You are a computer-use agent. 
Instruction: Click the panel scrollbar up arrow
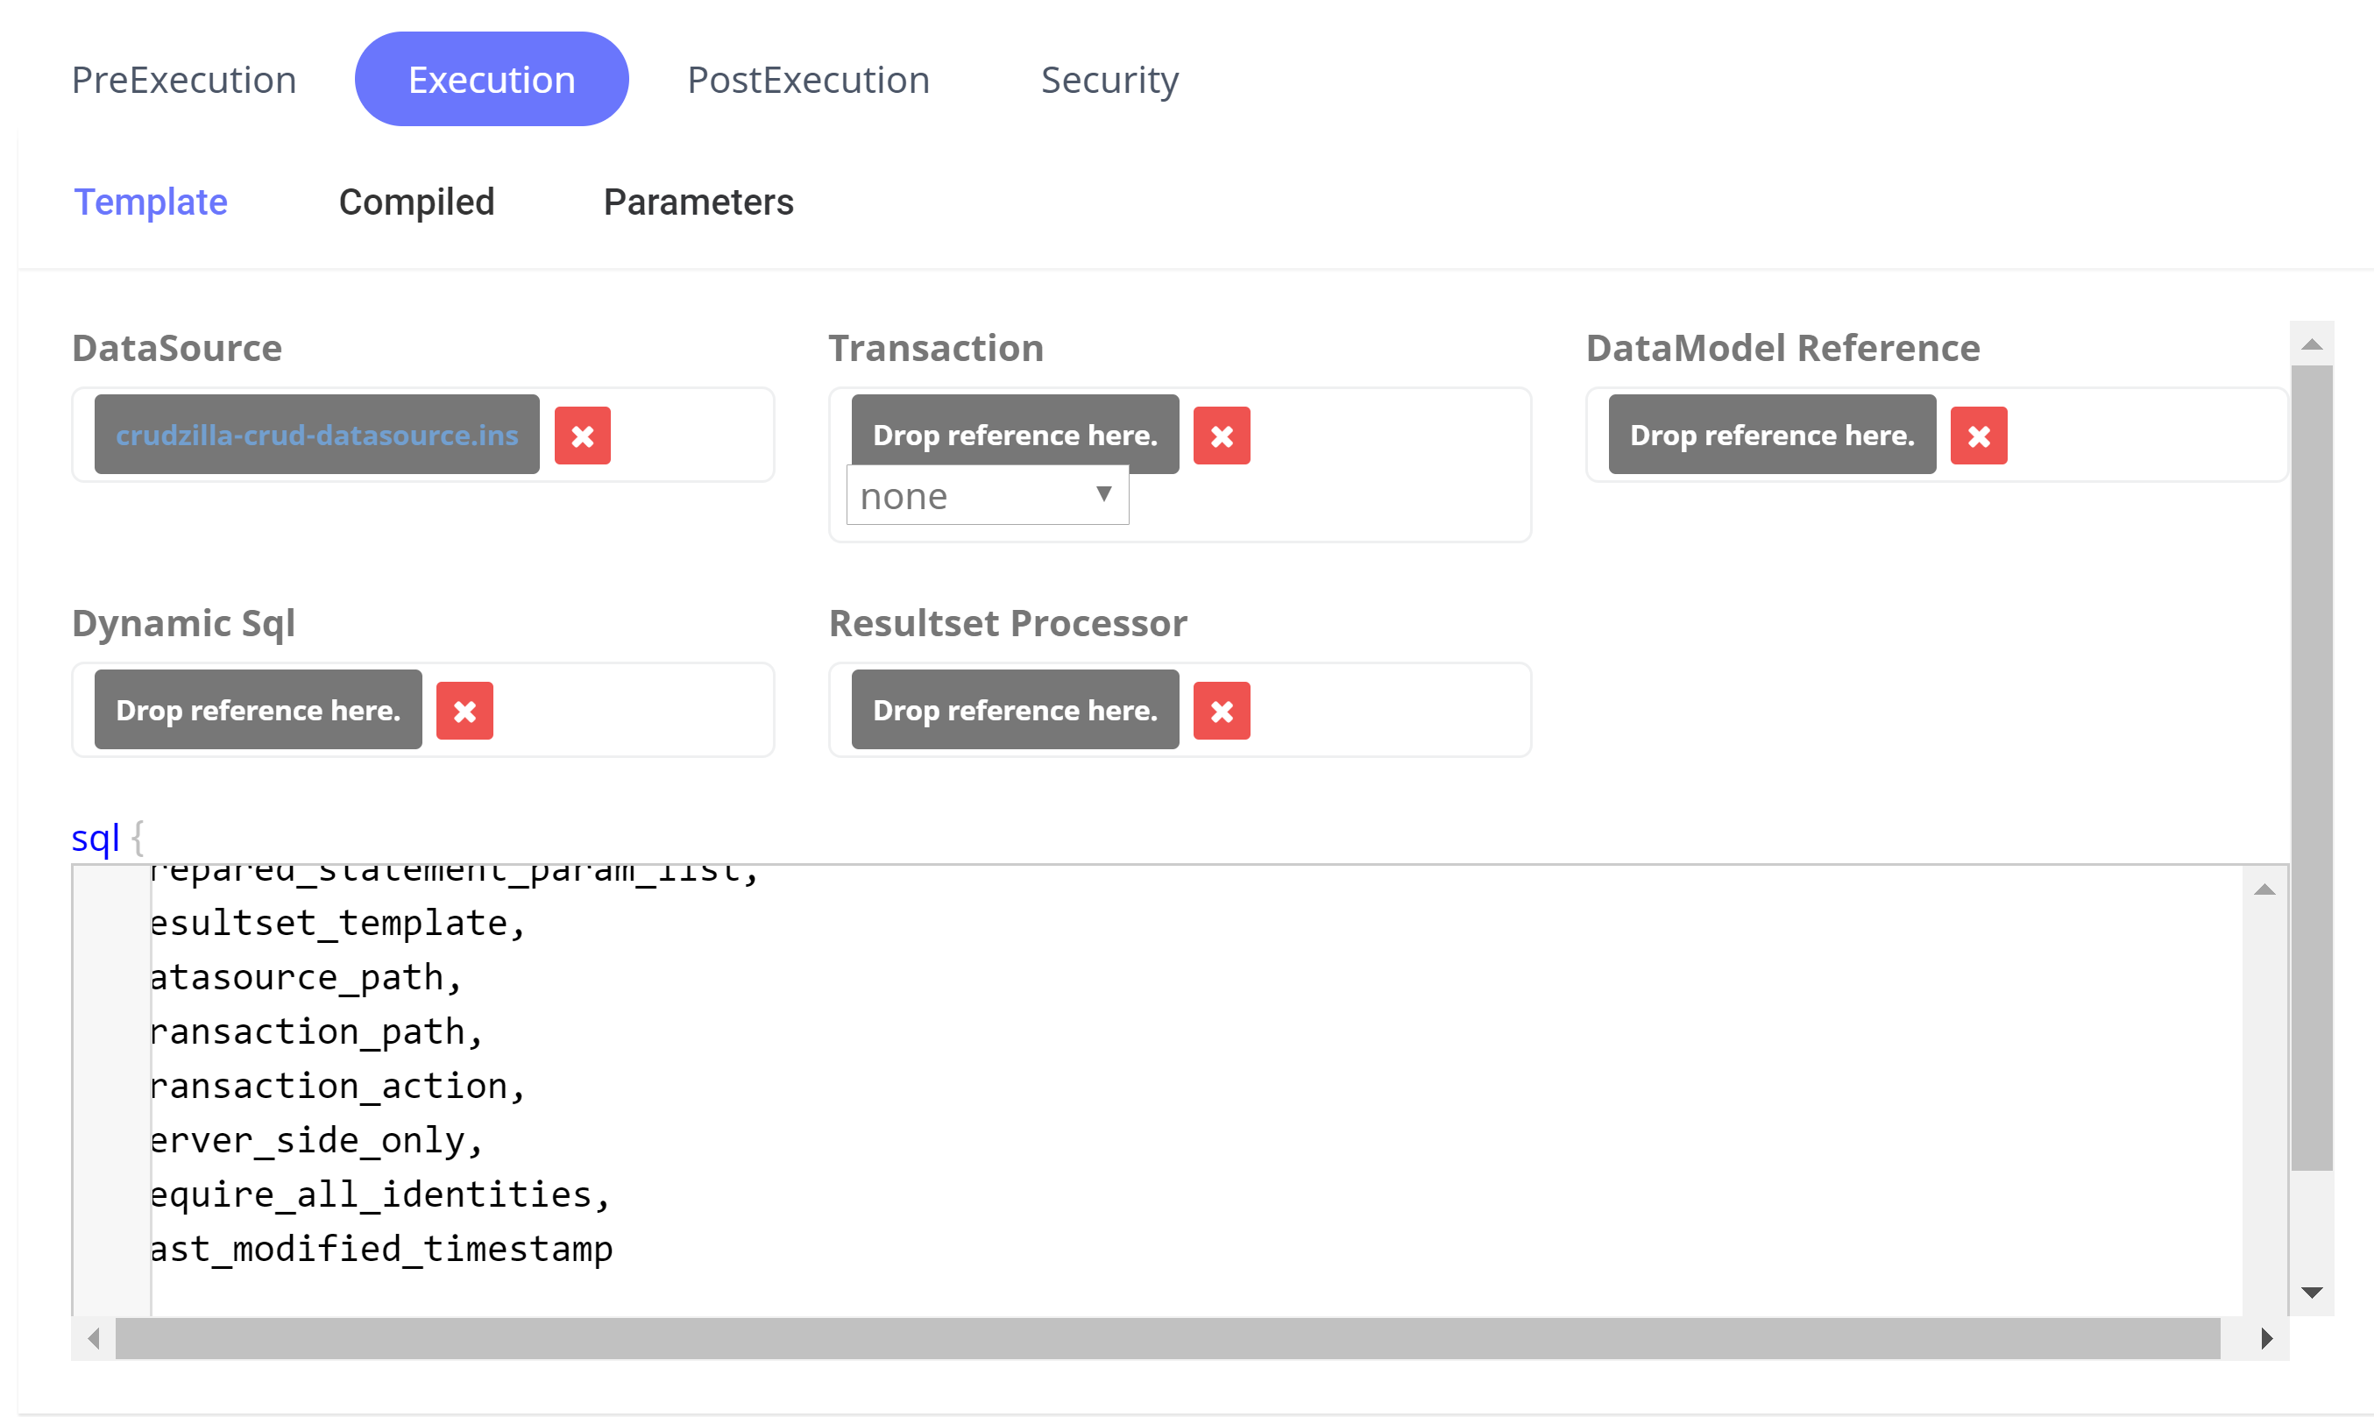click(2312, 344)
